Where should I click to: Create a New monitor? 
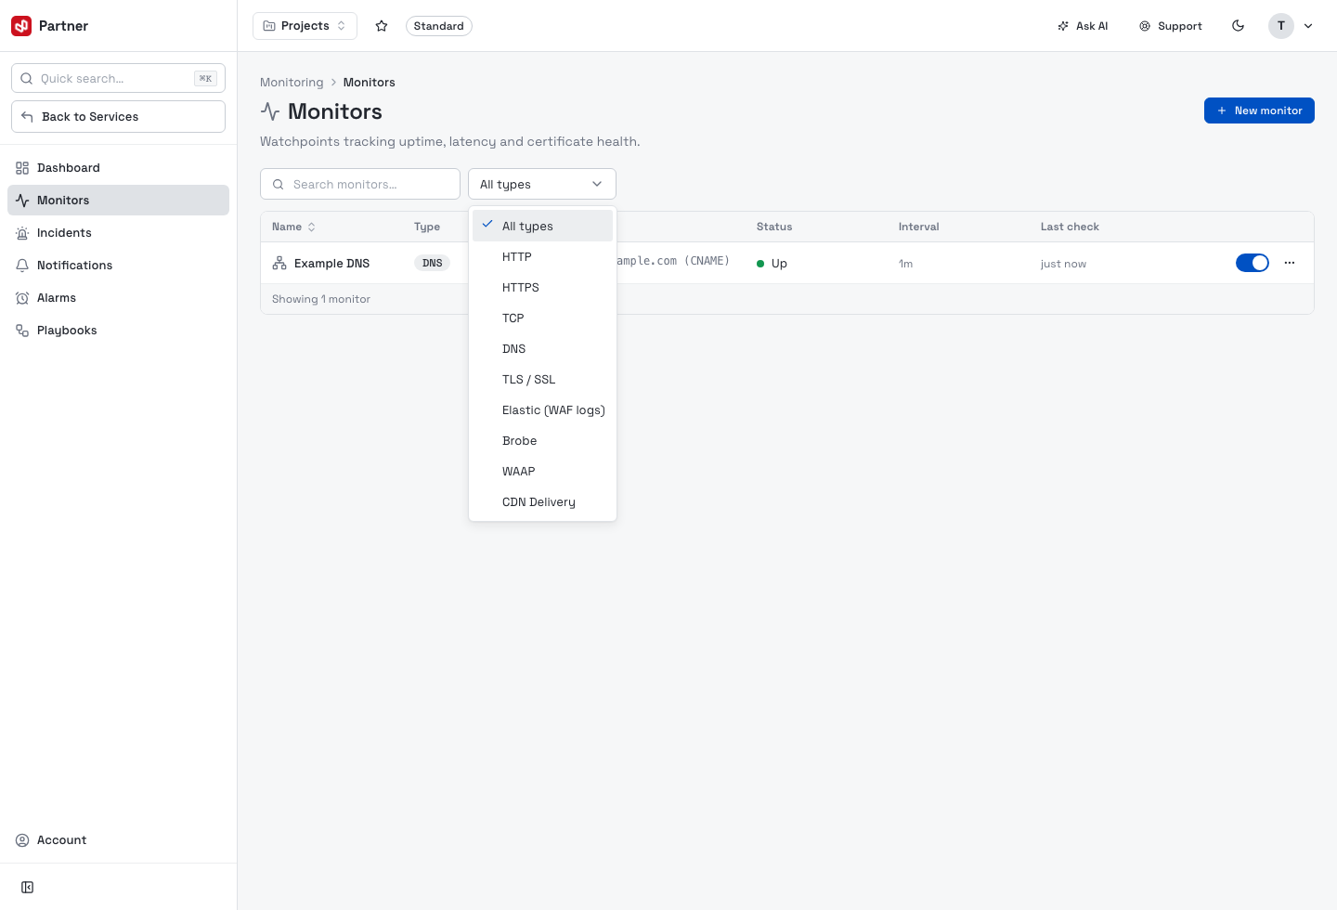click(1259, 110)
